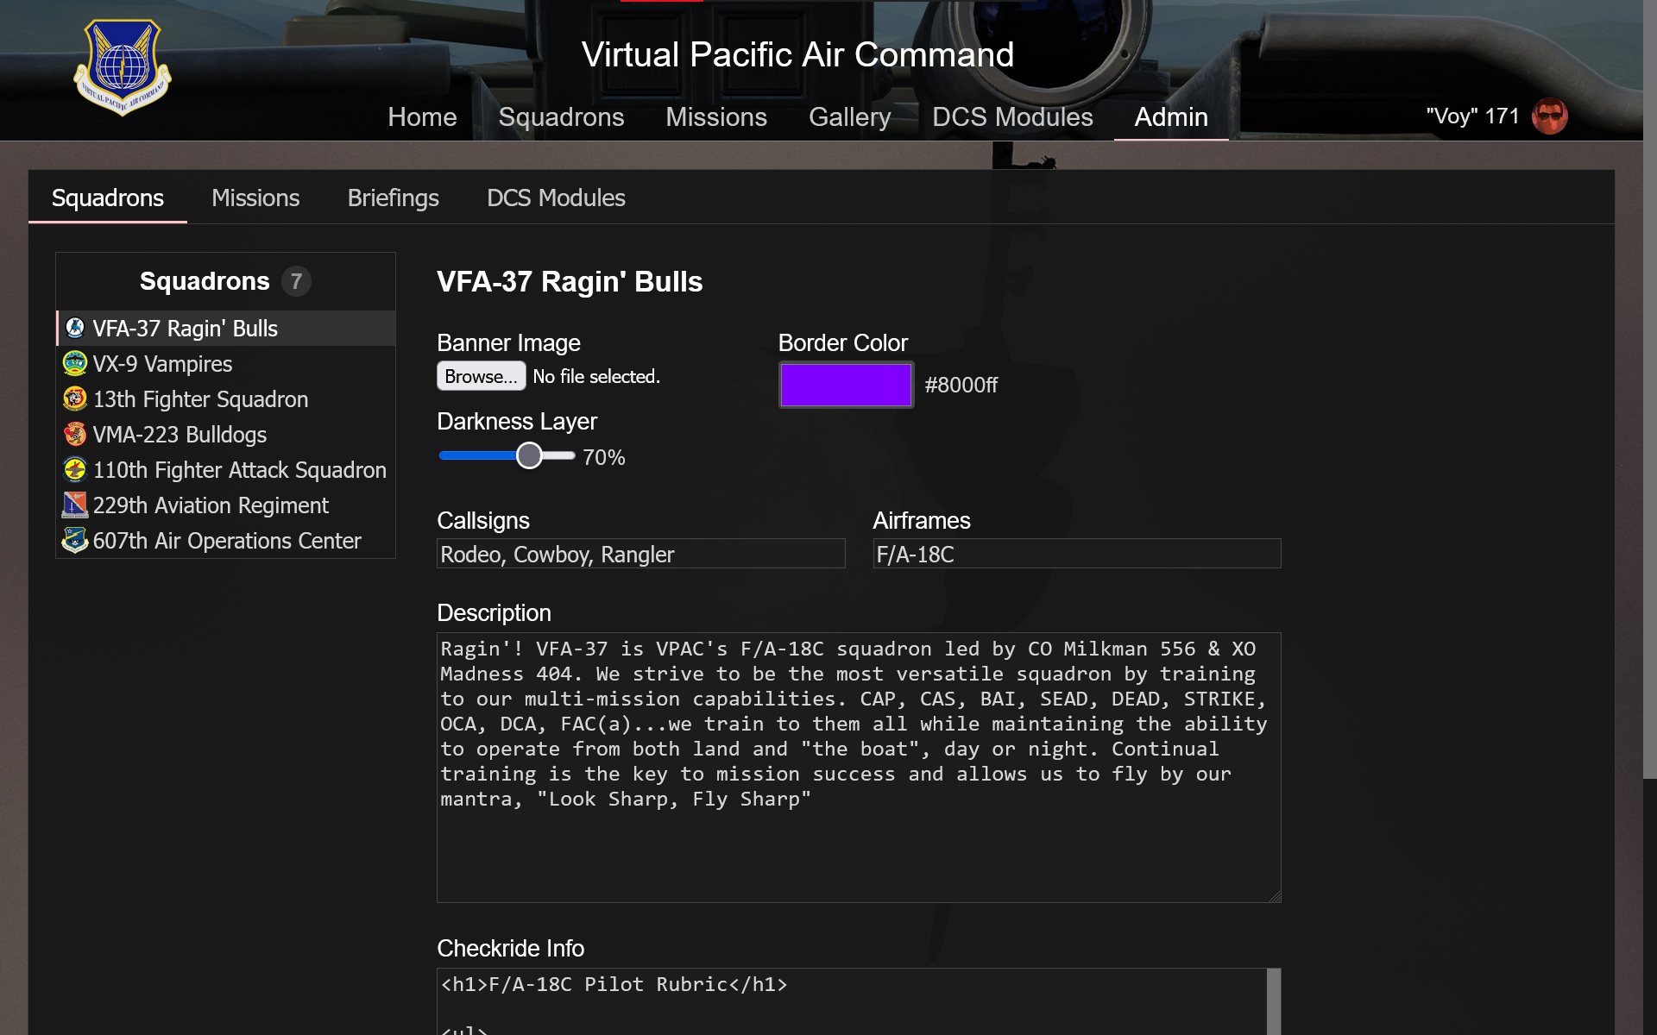Click the VMA-223 Bulldogs emblem icon
The image size is (1657, 1035).
pyautogui.click(x=75, y=434)
